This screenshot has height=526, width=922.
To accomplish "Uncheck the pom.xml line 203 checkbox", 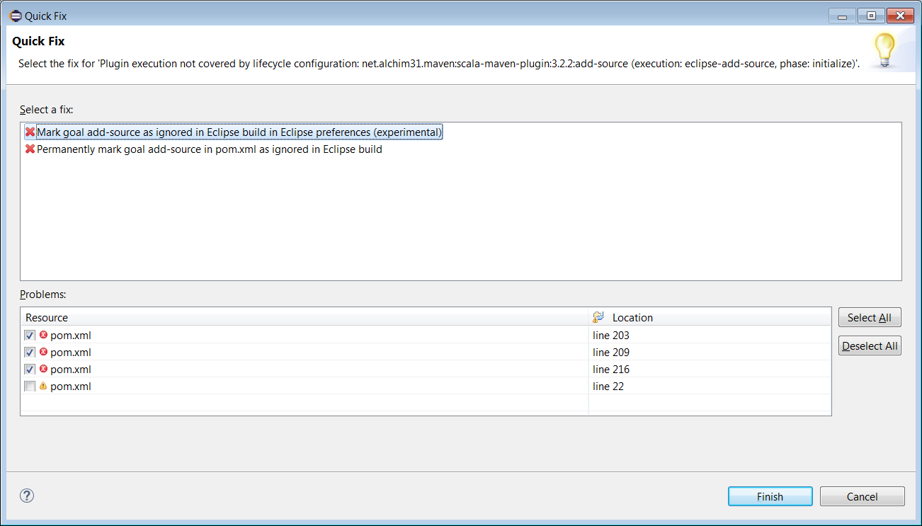I will [30, 336].
